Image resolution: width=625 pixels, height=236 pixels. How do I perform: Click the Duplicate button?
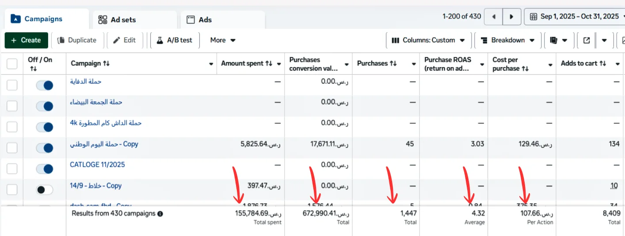click(77, 40)
